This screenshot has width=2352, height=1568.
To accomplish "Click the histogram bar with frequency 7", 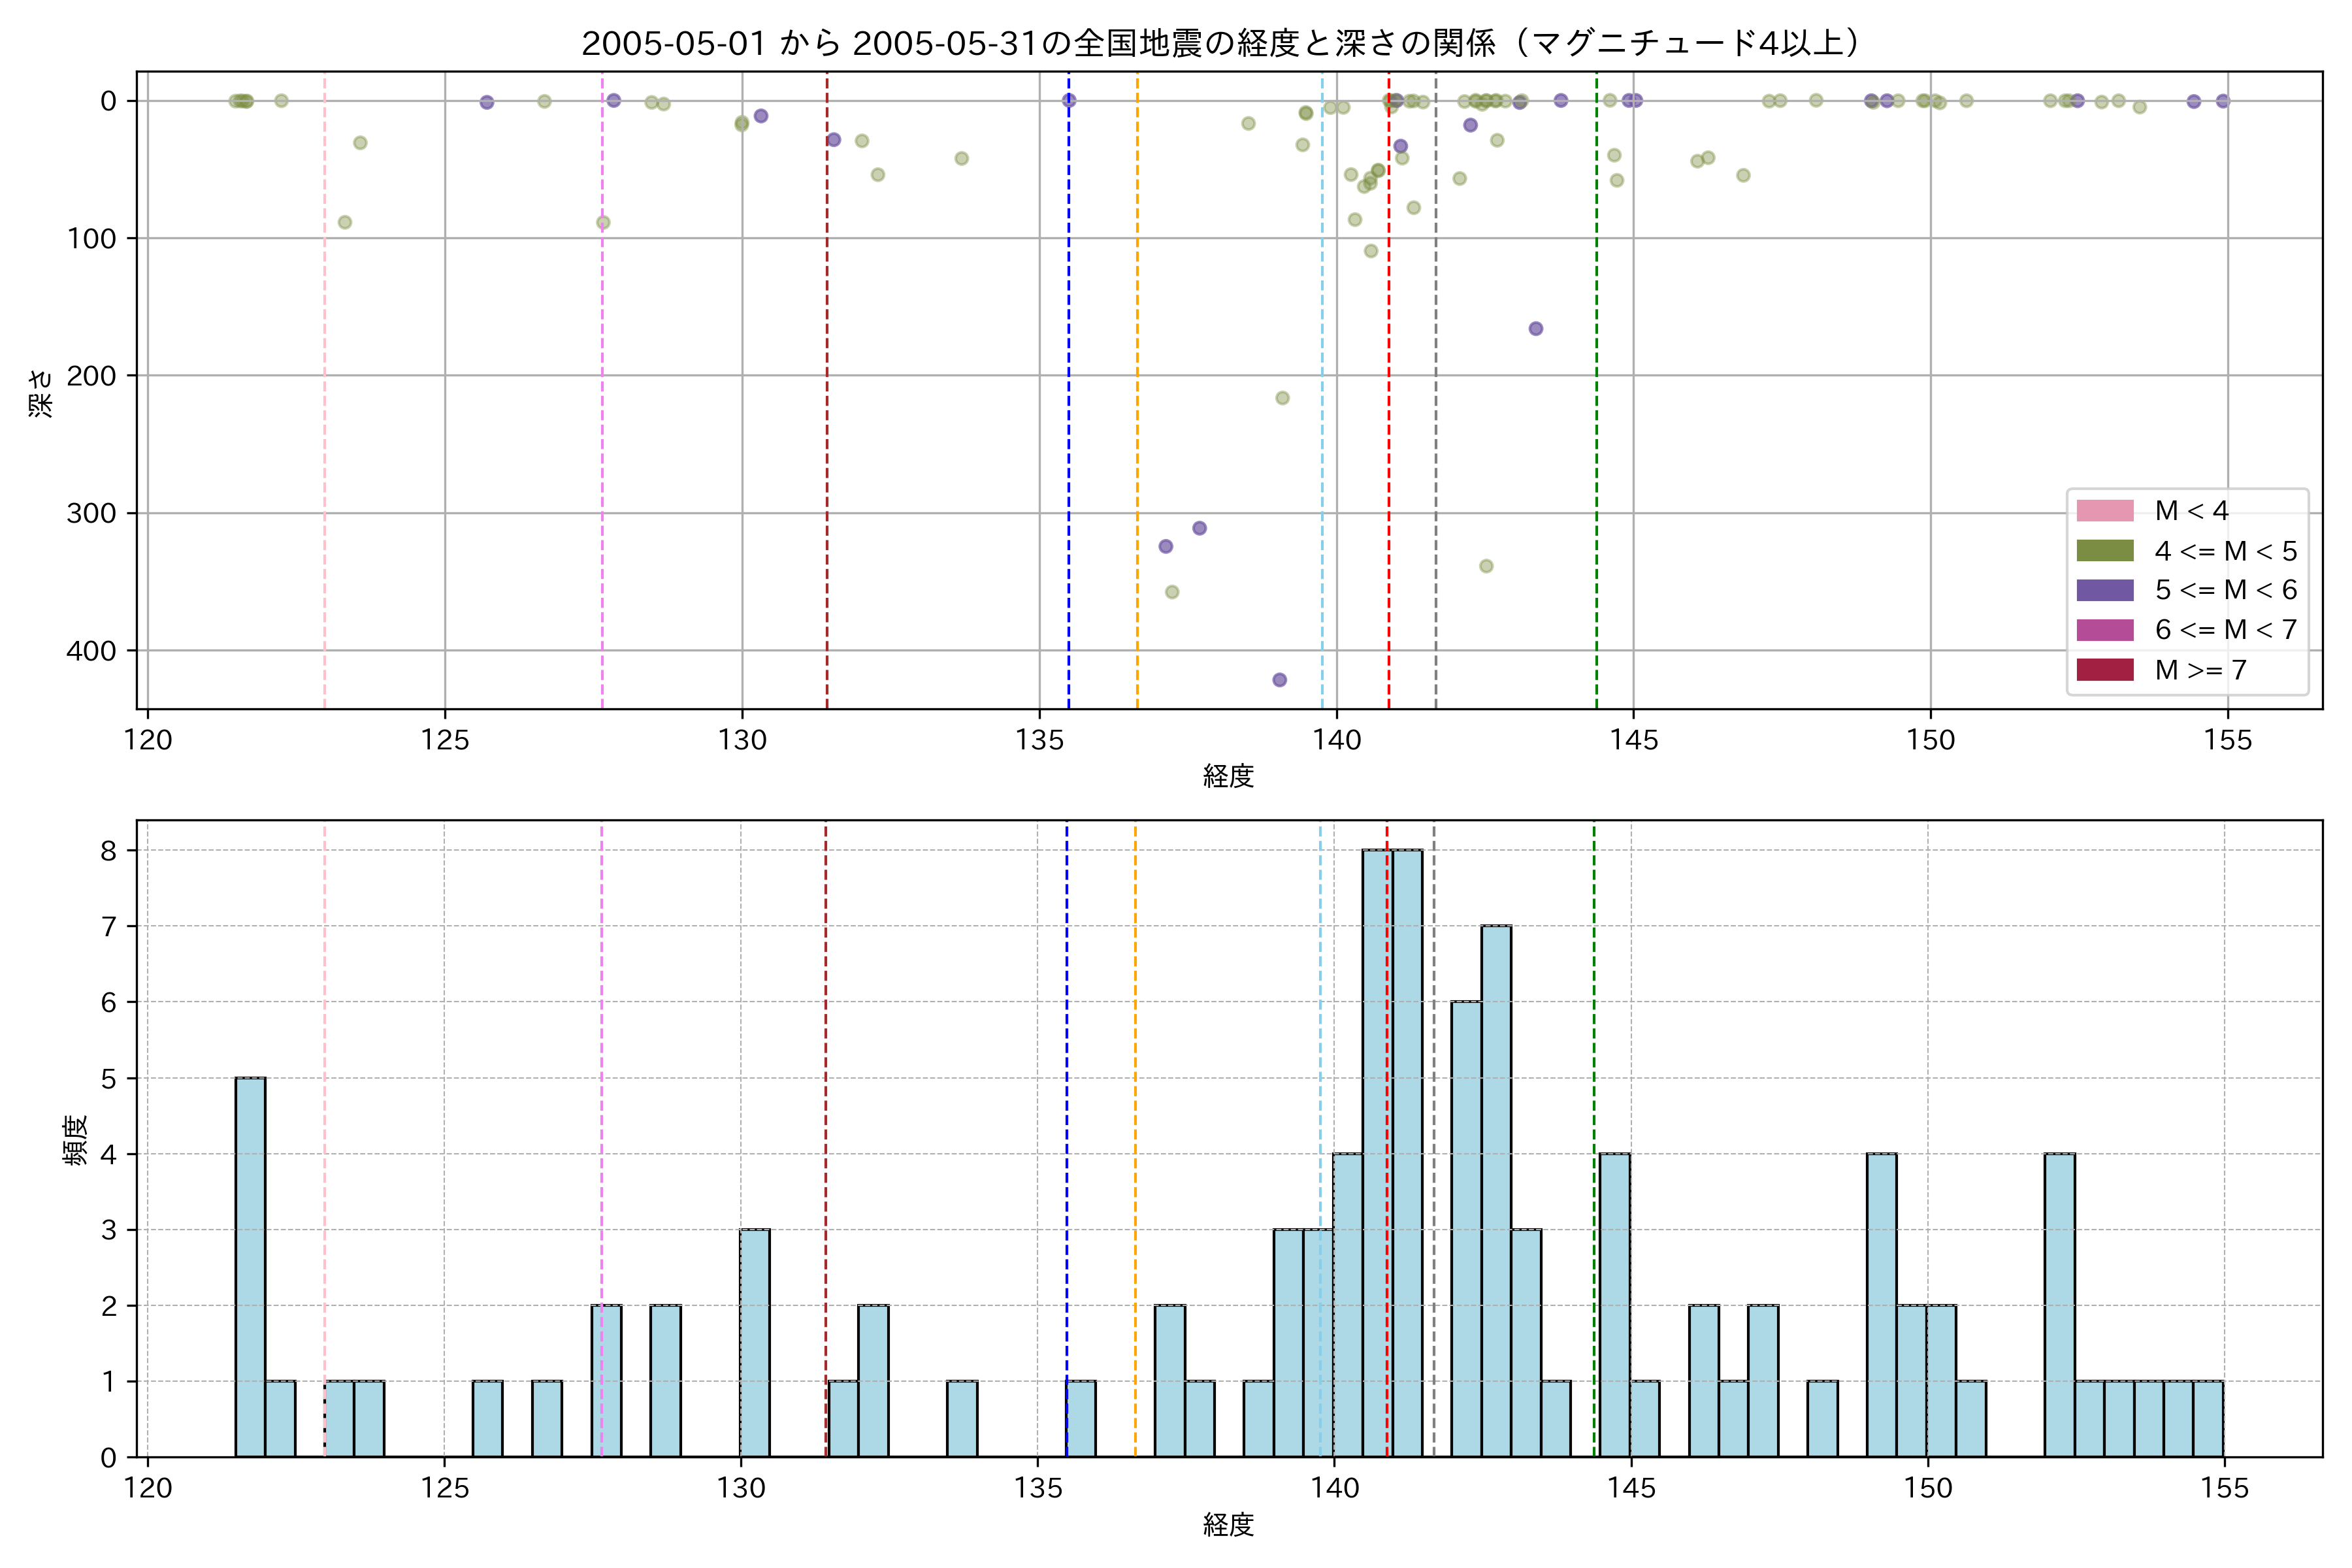I will pyautogui.click(x=1496, y=1190).
